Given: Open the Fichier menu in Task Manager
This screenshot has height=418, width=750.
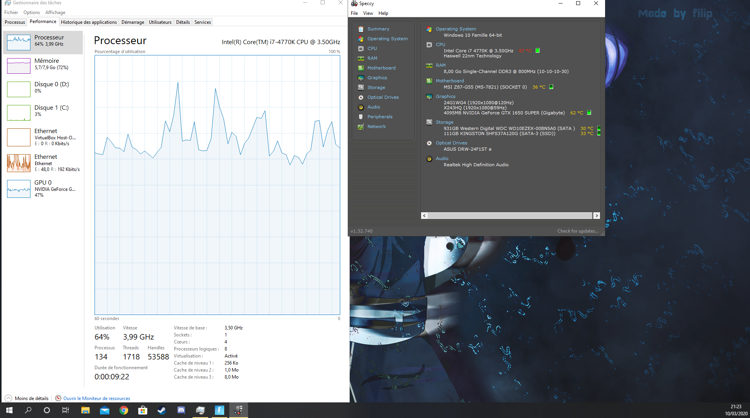Looking at the screenshot, I should pos(11,12).
